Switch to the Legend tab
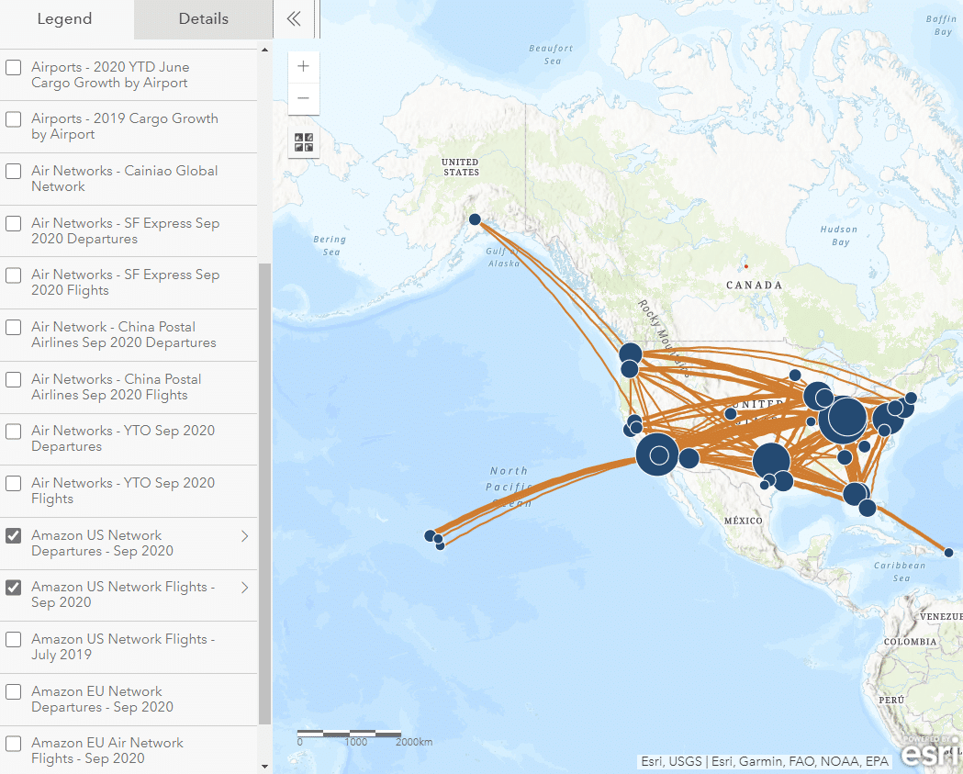 click(64, 19)
